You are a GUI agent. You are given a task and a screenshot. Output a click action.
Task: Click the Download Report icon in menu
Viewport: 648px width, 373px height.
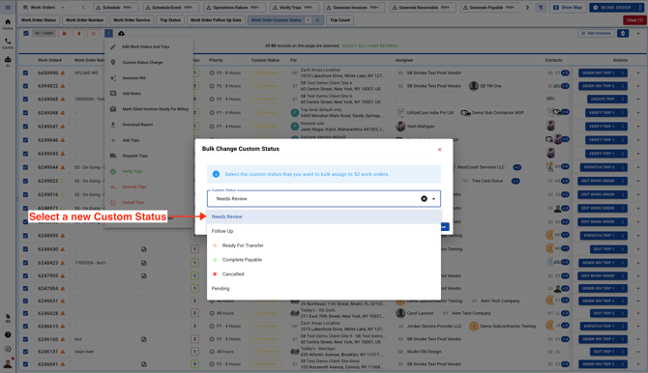(113, 125)
